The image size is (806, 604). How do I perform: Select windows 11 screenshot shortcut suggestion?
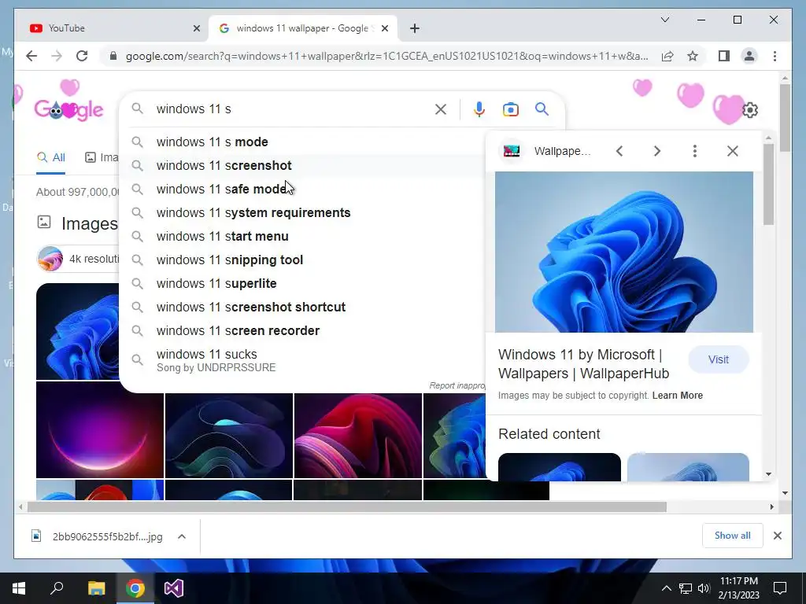pyautogui.click(x=302, y=308)
